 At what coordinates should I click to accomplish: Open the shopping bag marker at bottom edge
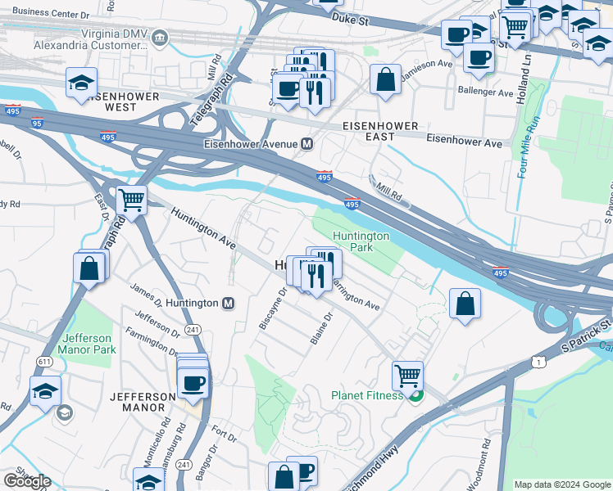coord(284,477)
